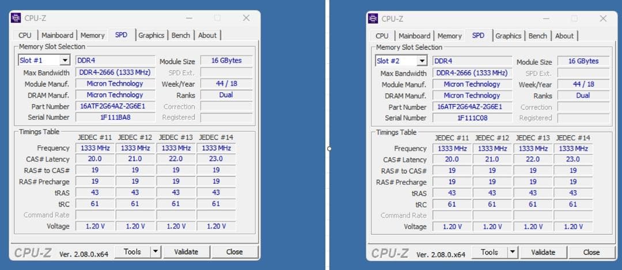Click the maximize button of the left window
Image resolution: width=622 pixels, height=270 pixels.
click(217, 18)
